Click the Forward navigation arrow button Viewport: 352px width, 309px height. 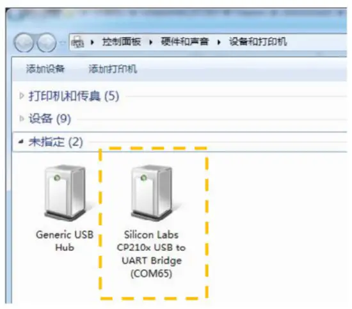[47, 42]
